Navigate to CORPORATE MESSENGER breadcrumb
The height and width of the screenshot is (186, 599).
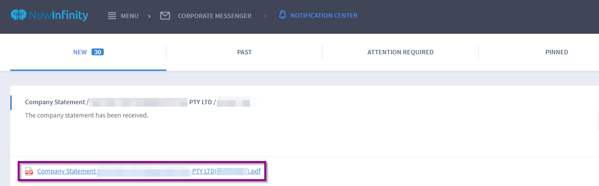pos(214,16)
